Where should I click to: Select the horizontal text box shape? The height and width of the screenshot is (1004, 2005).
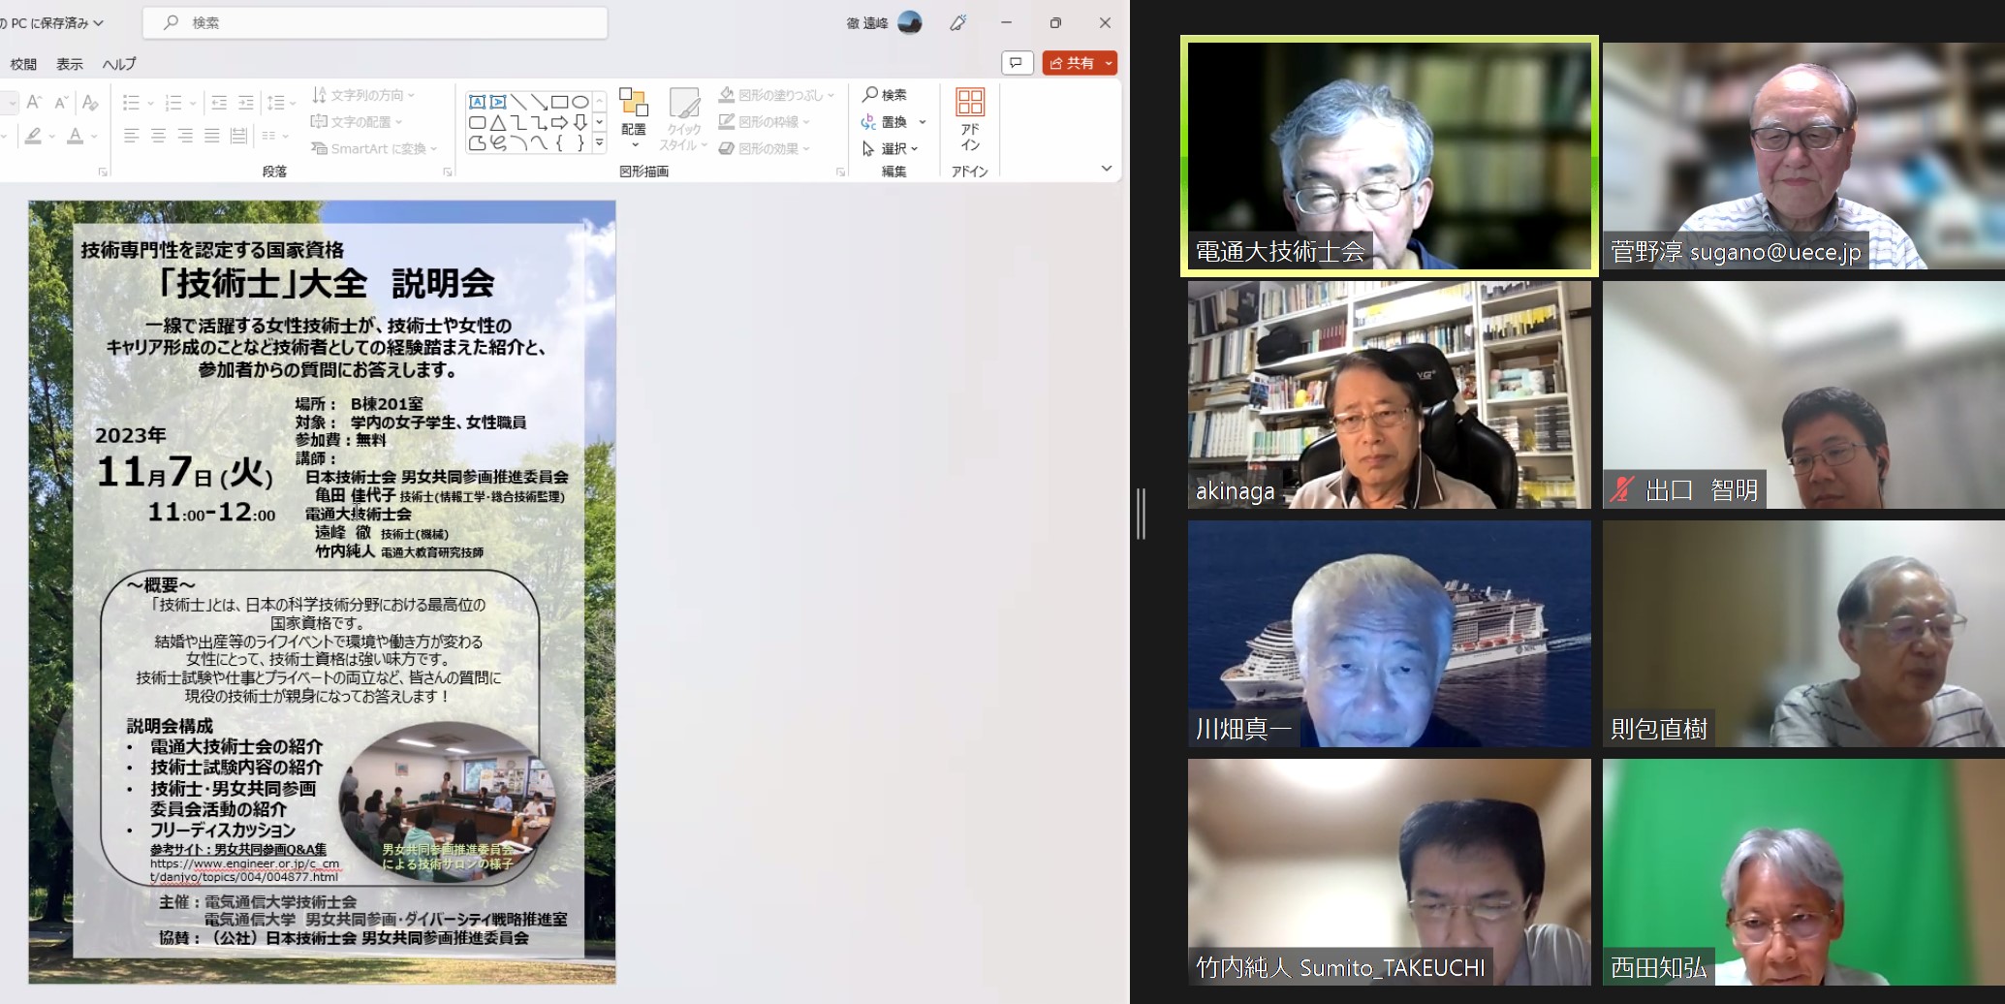(477, 102)
